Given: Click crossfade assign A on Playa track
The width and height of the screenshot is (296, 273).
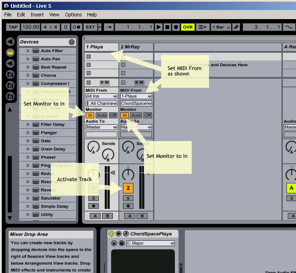Looking at the screenshot, I should coord(95,216).
